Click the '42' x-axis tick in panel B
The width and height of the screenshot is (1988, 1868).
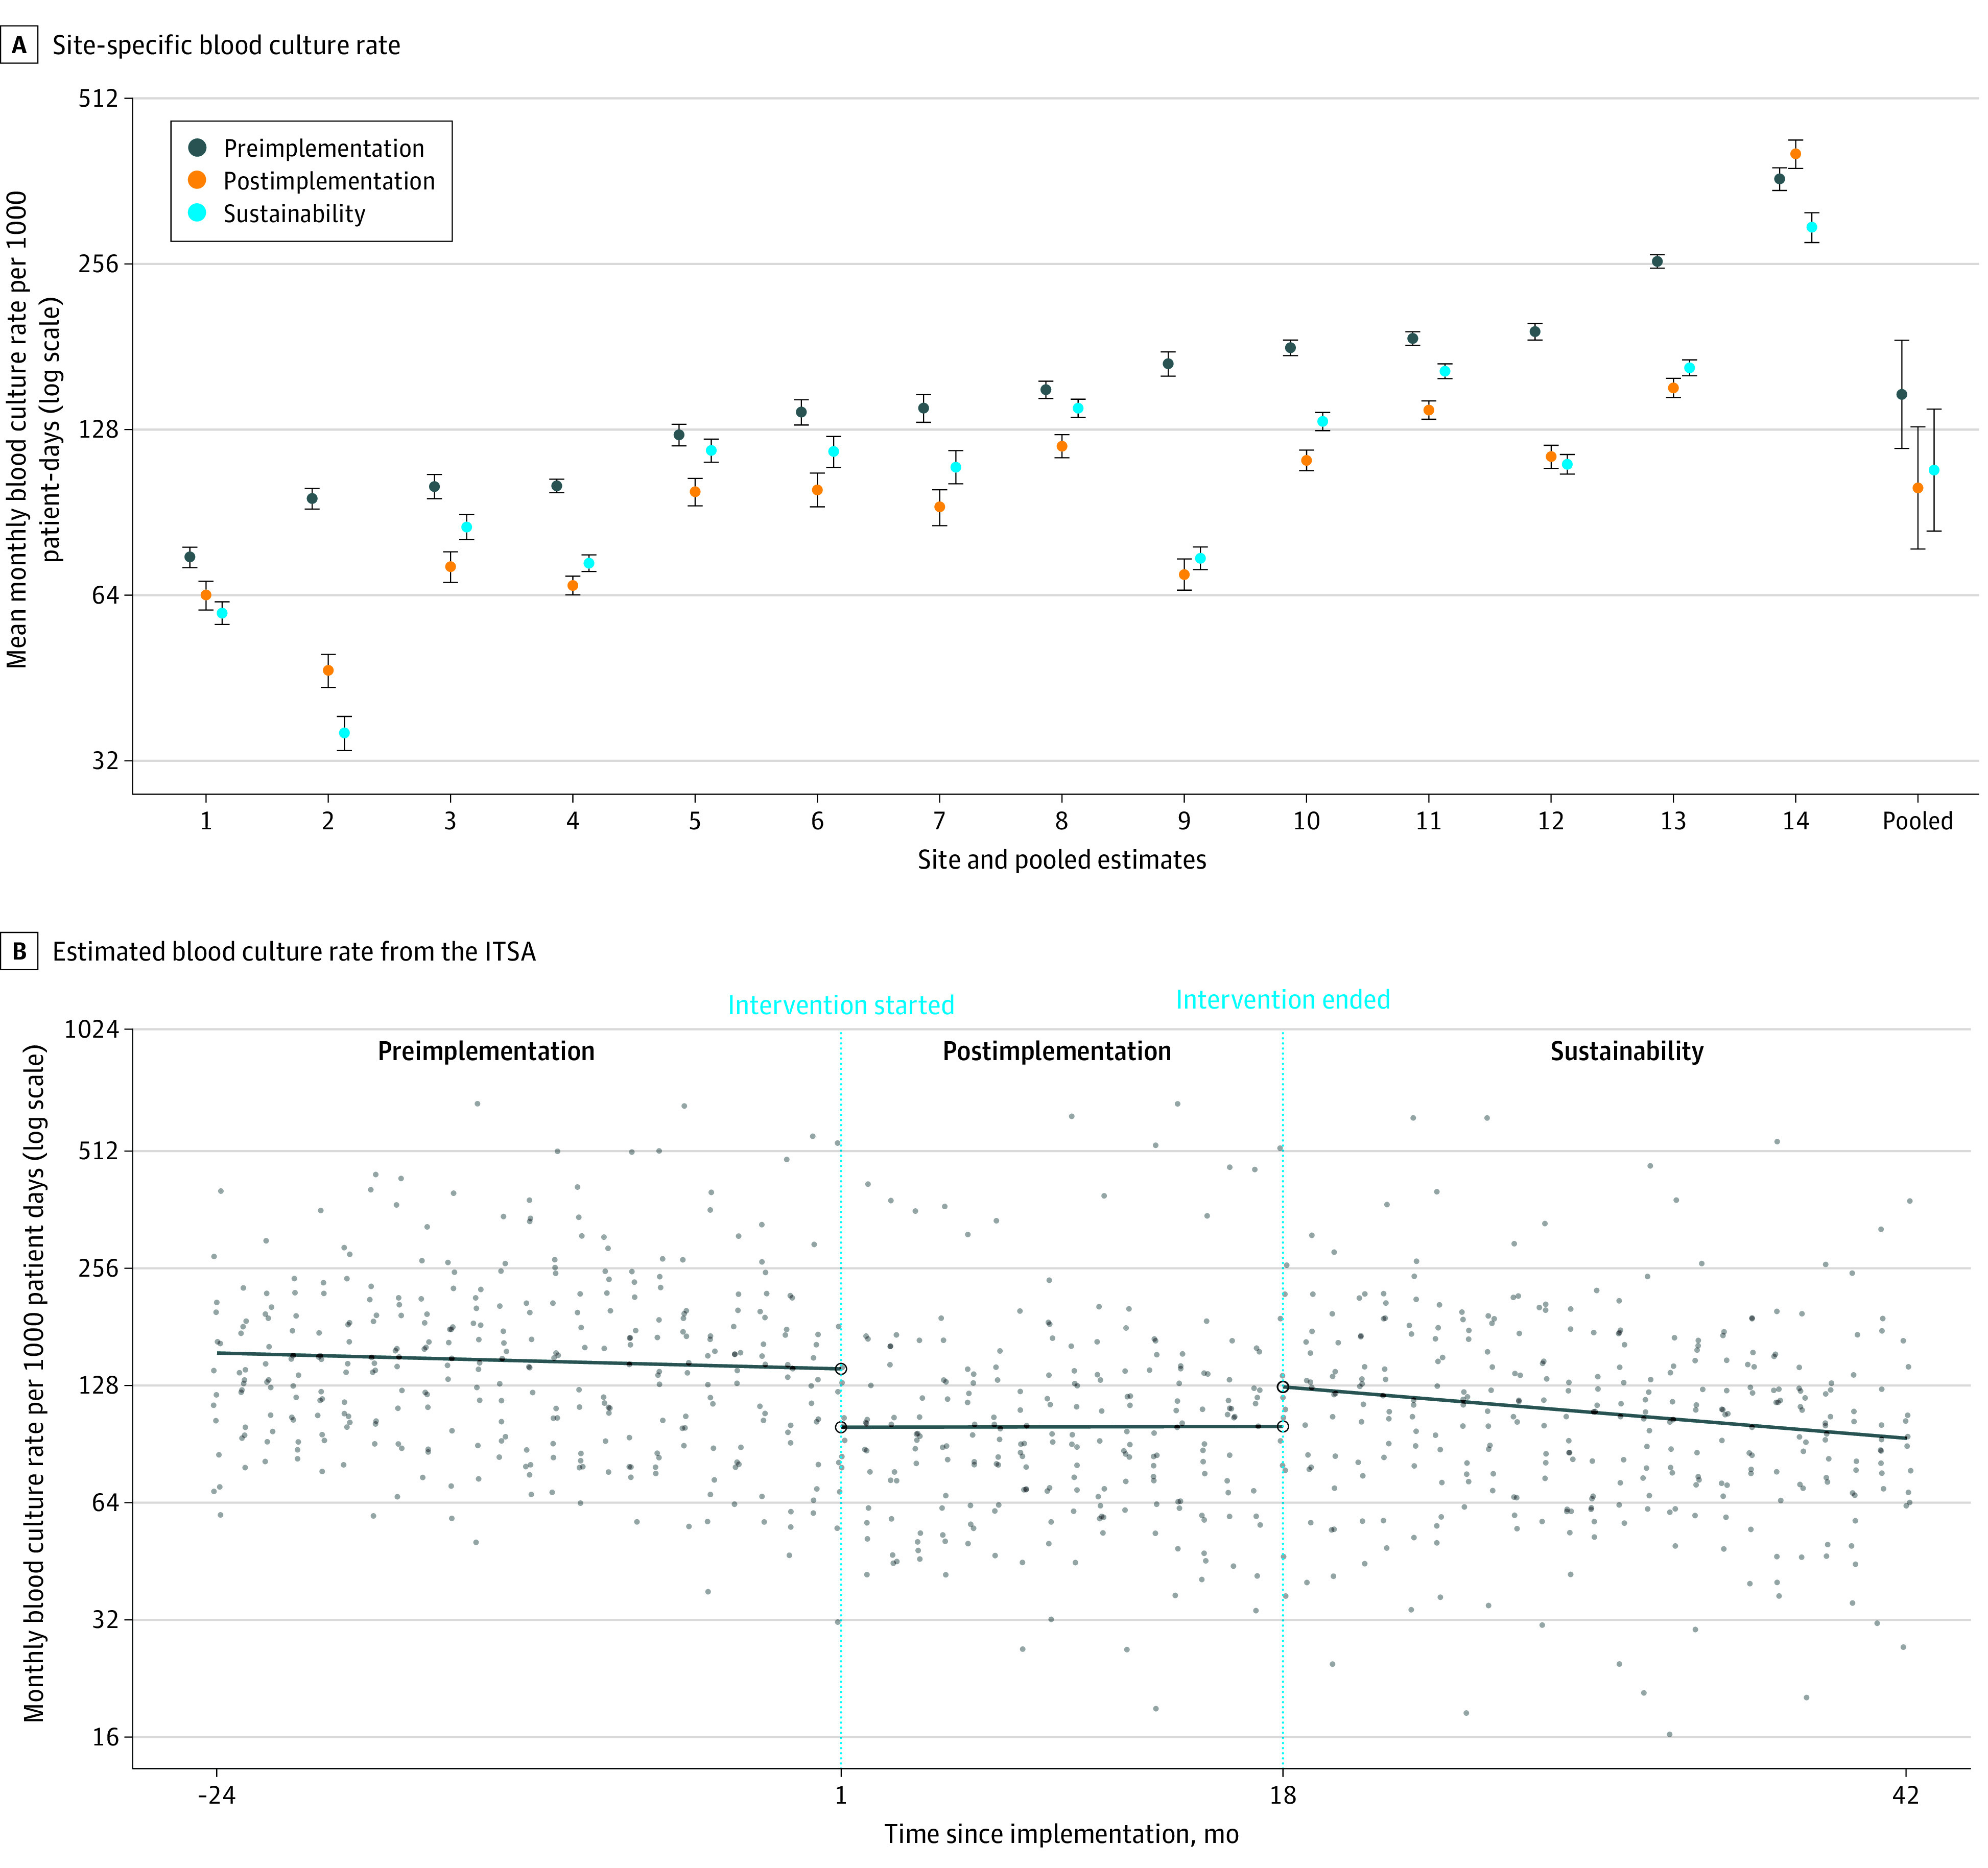click(1906, 1795)
